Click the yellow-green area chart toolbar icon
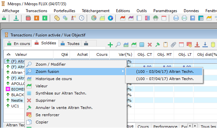Viewport: 217px width, 128px height. pyautogui.click(x=102, y=18)
